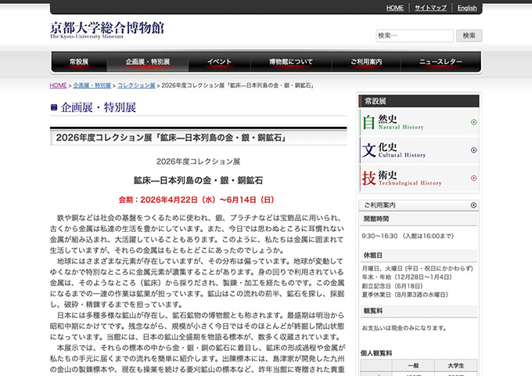Click the square bullet icon beside 企画展・特別展 heading
Viewport: 532px width, 376px height.
coord(54,107)
